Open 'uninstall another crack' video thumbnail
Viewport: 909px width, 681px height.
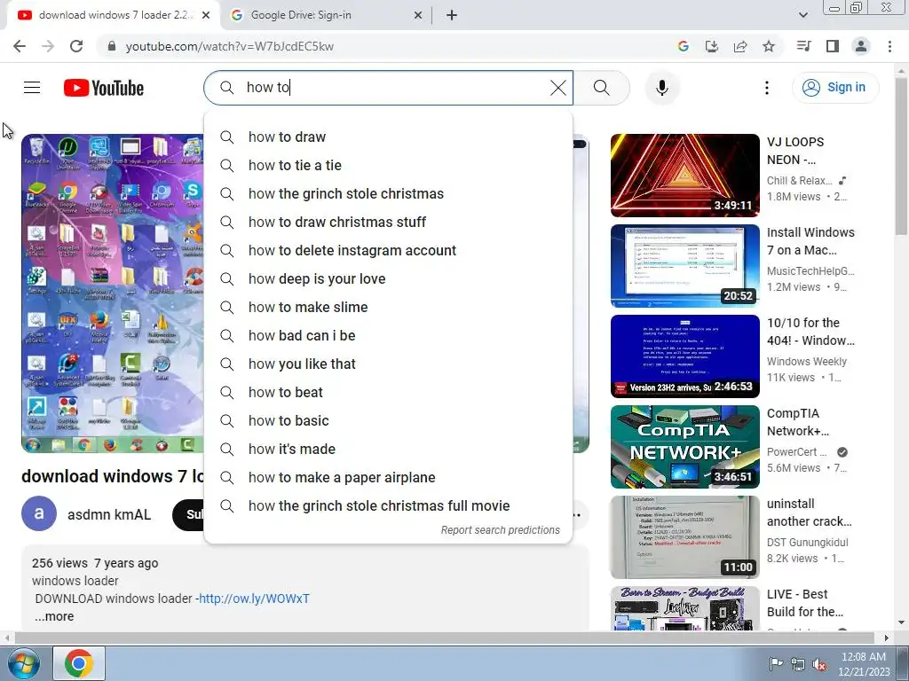[x=684, y=536]
